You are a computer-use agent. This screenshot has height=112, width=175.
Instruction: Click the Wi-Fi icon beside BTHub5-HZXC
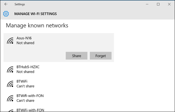pyautogui.click(x=10, y=70)
